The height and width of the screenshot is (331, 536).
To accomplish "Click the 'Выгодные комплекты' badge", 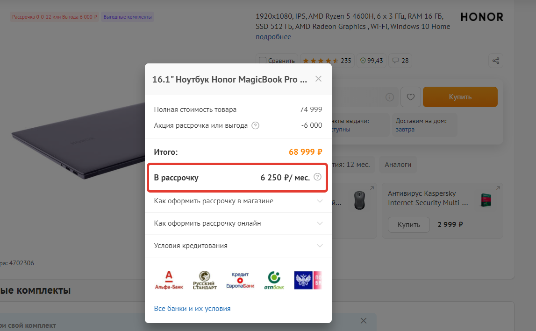I will 128,17.
